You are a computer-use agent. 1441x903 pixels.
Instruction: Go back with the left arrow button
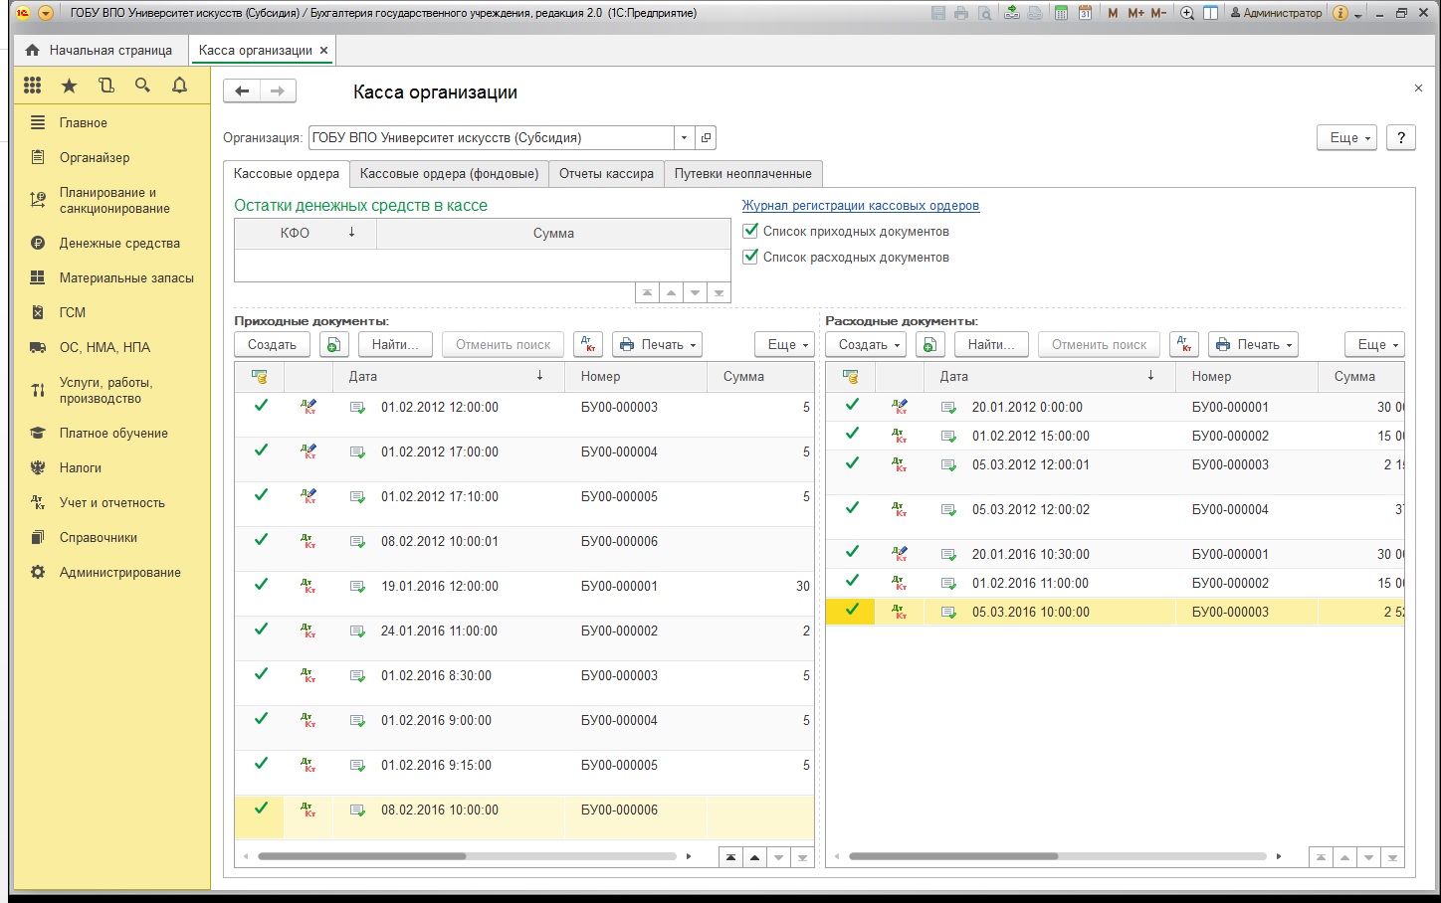tap(242, 91)
